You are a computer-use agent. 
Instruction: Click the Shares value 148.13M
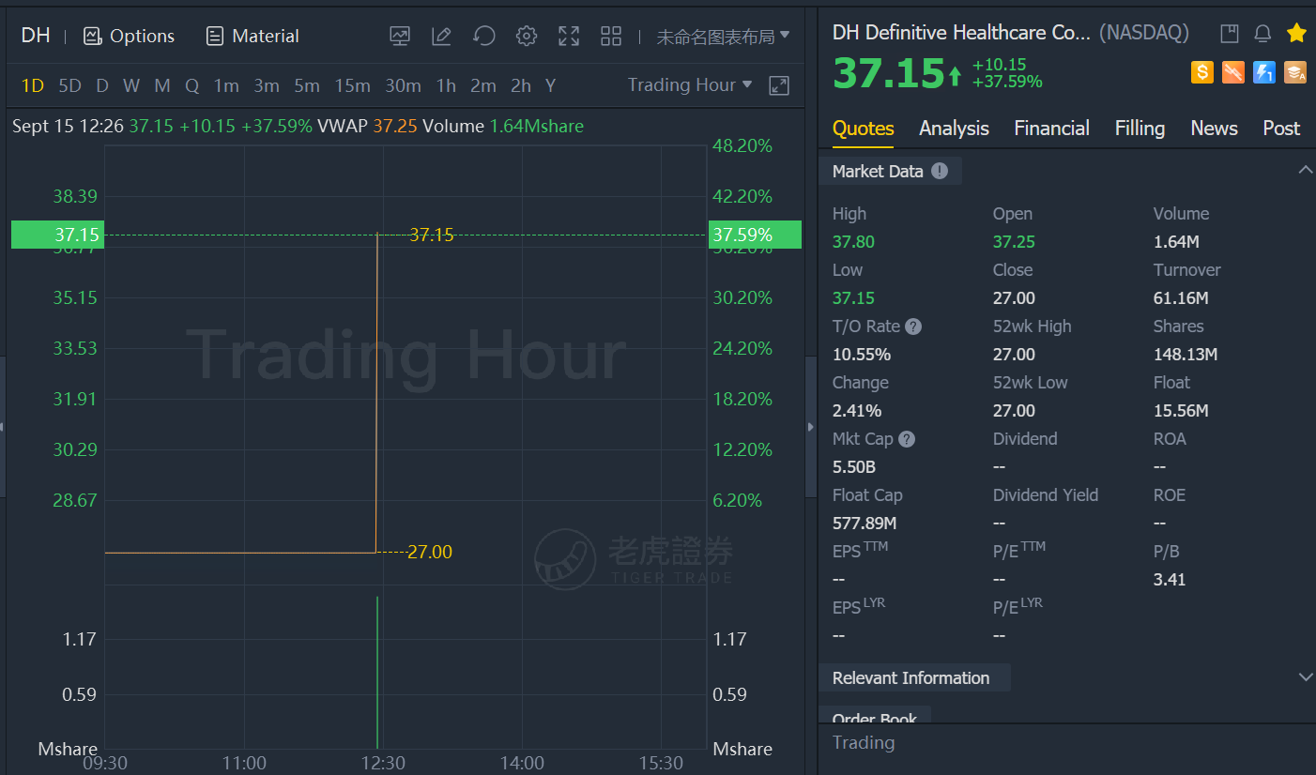[1186, 355]
